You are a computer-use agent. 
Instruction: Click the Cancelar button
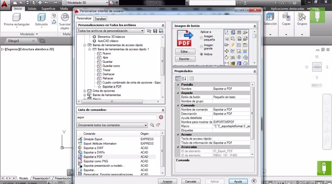[191, 181]
